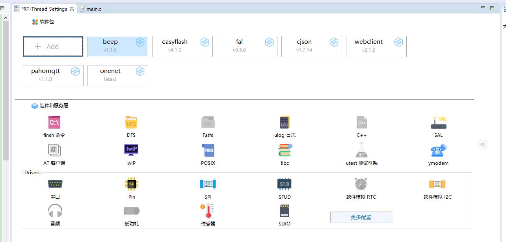506x242 pixels.
Task: Click the SDIO card driver icon
Action: click(x=285, y=211)
